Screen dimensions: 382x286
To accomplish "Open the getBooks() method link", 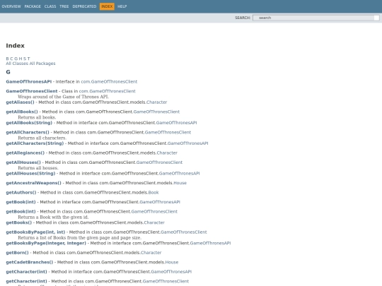I will [x=19, y=222].
